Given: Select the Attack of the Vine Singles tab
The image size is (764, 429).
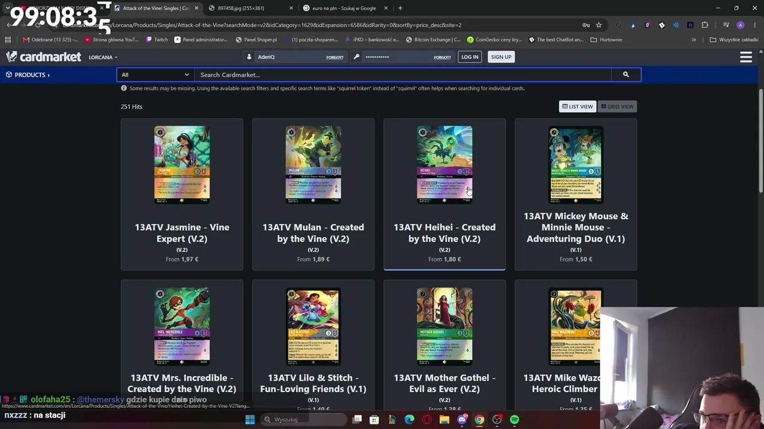Looking at the screenshot, I should pyautogui.click(x=155, y=8).
